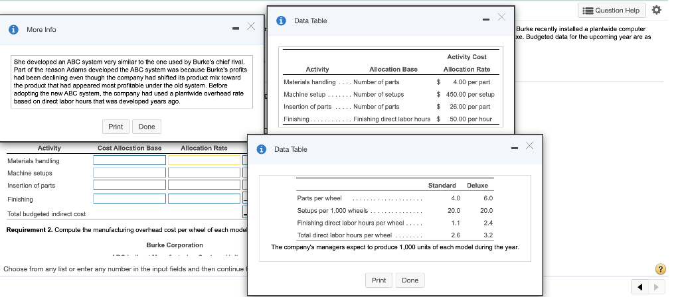This screenshot has width=680, height=297.
Task: Close the Standard/Deluxe Data Table dialog
Action: 529,145
